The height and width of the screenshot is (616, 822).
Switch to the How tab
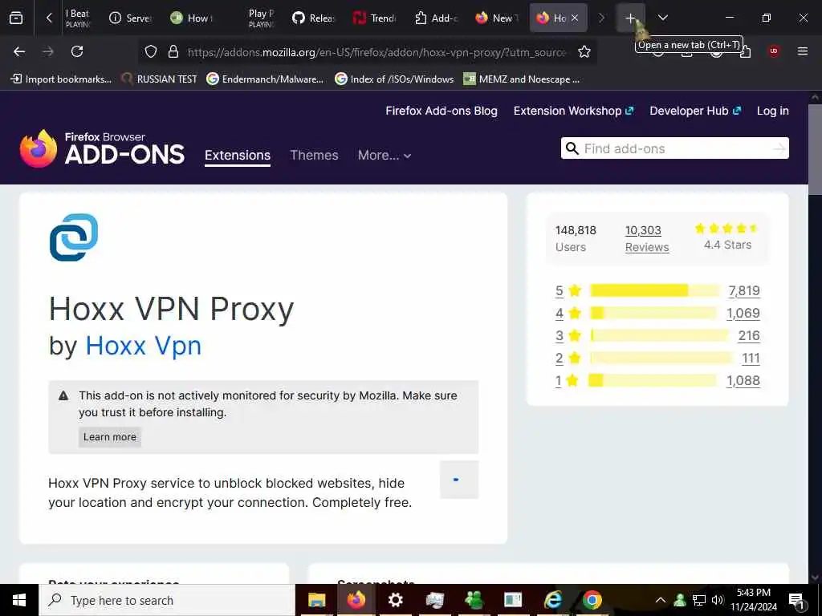tap(192, 18)
